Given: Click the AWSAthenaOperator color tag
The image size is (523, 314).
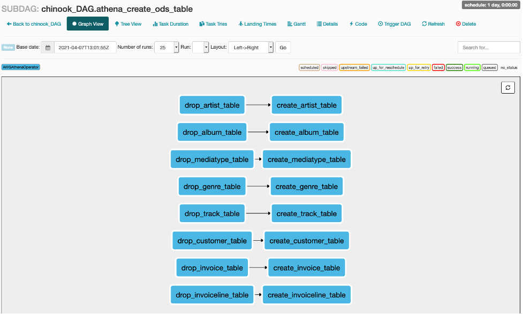Looking at the screenshot, I should tap(21, 67).
